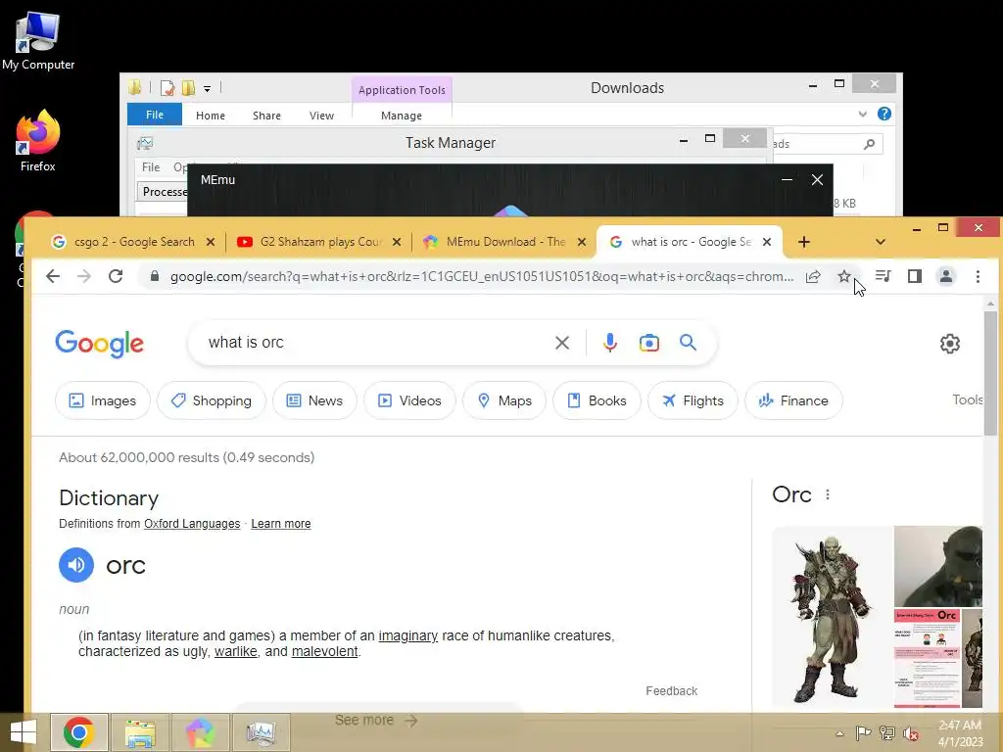Open the Home ribbon tab in Downloads
This screenshot has width=1003, height=752.
pos(211,116)
